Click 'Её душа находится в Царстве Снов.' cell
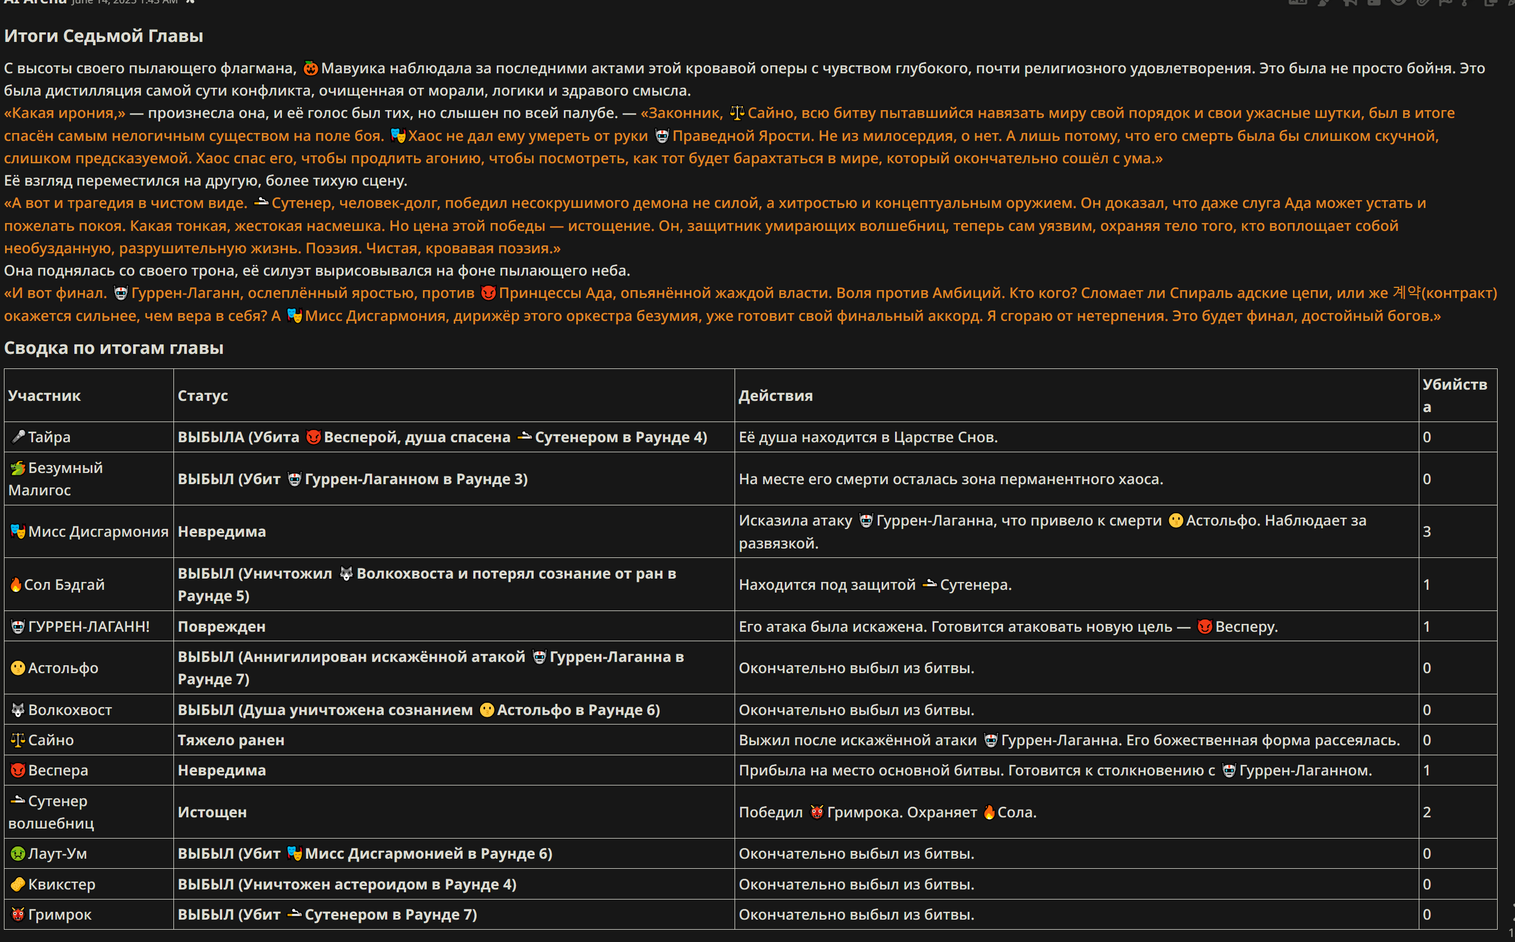1515x942 pixels. click(x=868, y=437)
